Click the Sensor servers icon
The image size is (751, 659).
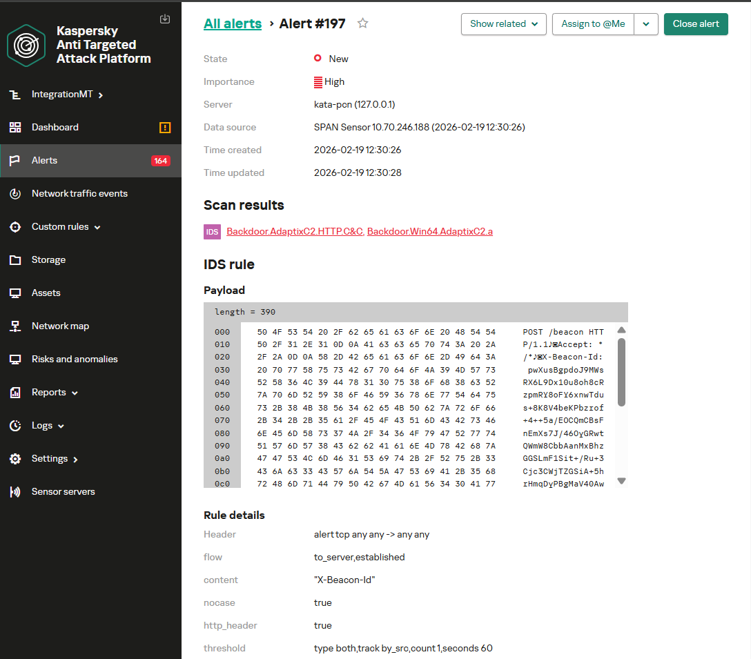15,492
